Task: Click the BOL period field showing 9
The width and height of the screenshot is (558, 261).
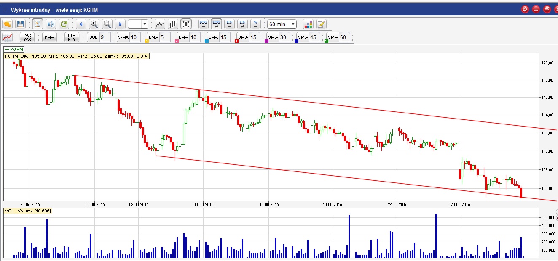Action: pos(105,37)
